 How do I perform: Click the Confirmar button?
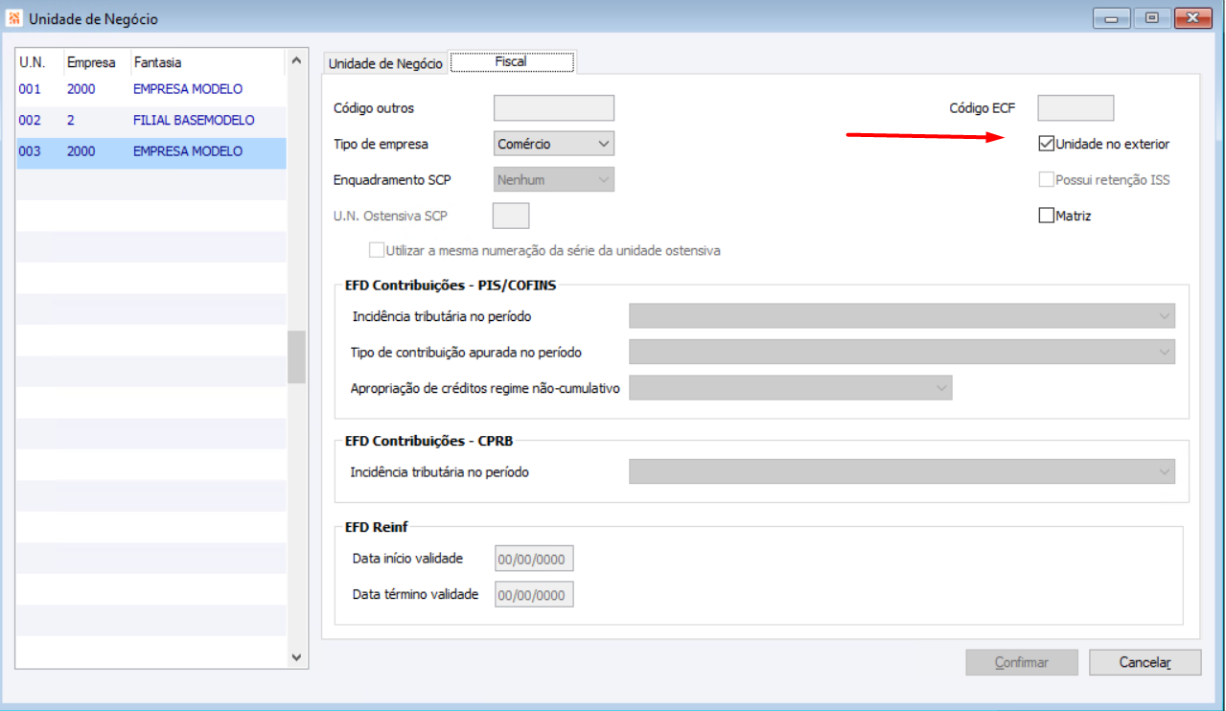pyautogui.click(x=1022, y=662)
